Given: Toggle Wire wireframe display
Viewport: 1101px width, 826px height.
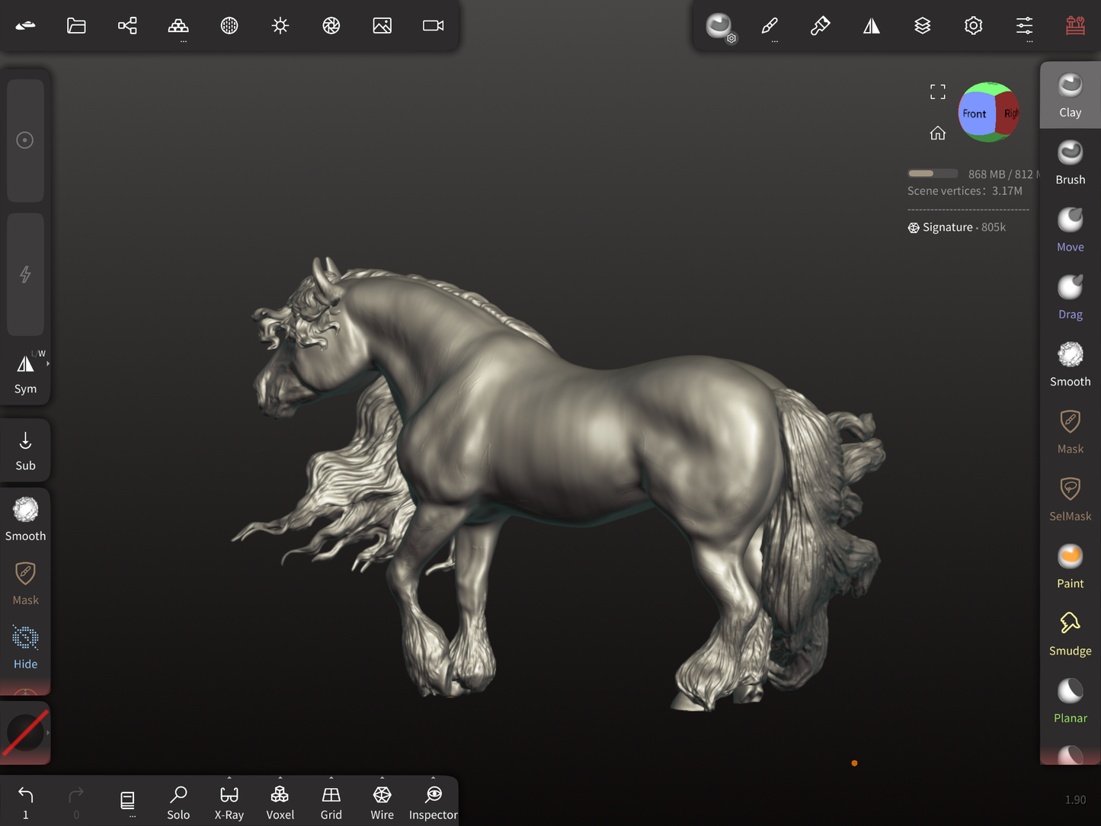Looking at the screenshot, I should tap(382, 802).
